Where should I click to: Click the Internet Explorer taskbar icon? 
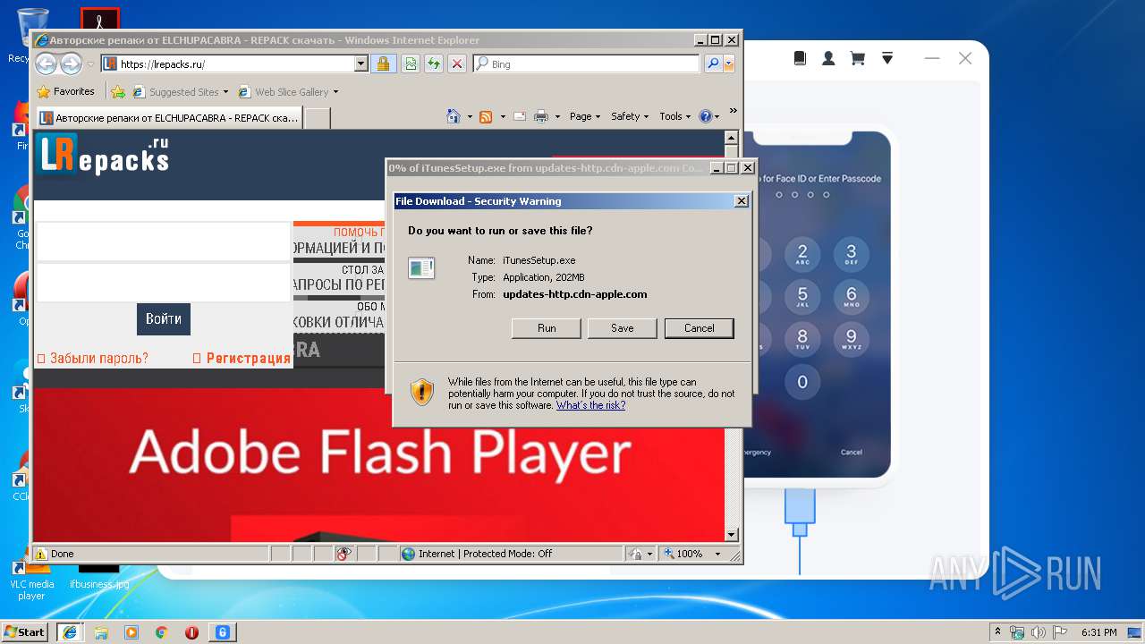70,632
